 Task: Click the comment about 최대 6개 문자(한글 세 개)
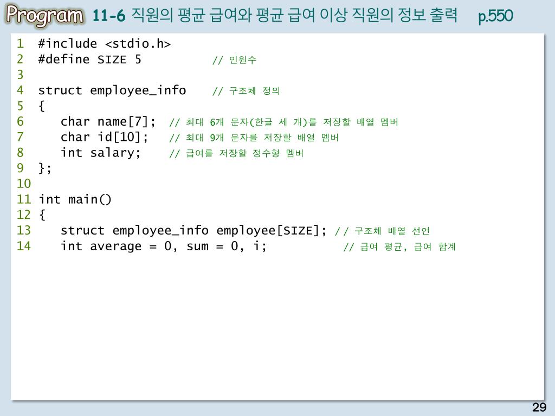tap(283, 122)
